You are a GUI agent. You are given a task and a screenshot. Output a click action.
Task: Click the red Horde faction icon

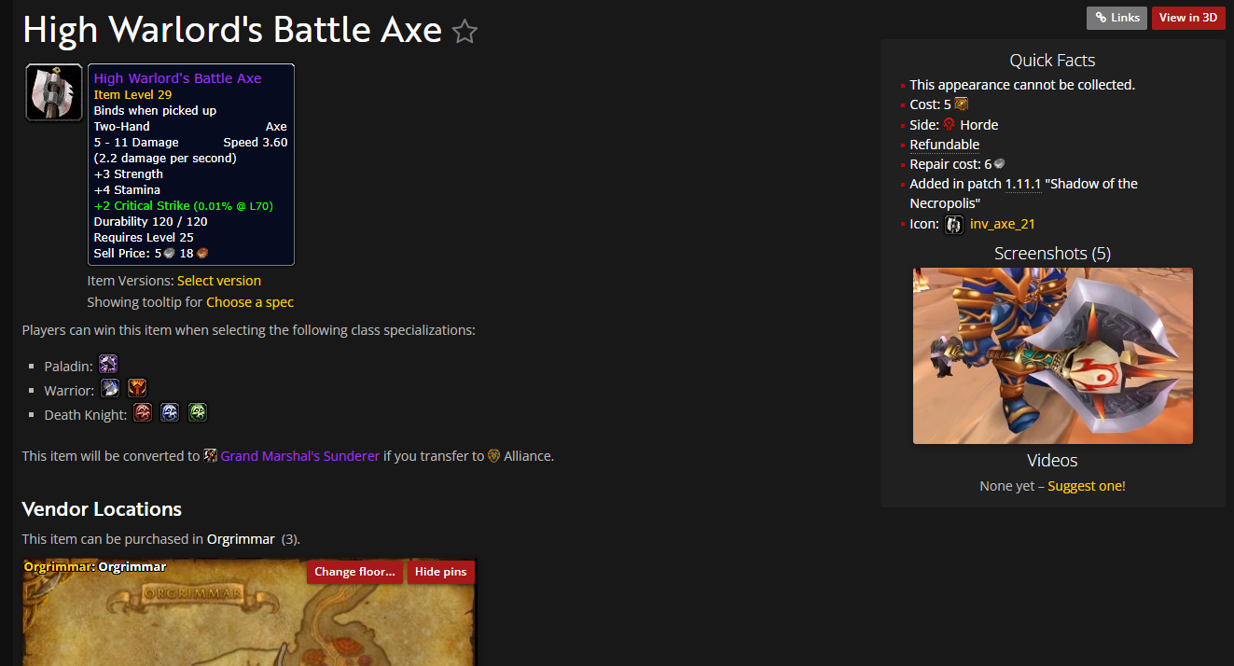coord(950,124)
